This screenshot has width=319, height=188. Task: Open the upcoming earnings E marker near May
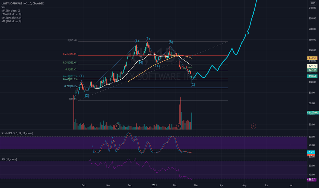pos(253,126)
